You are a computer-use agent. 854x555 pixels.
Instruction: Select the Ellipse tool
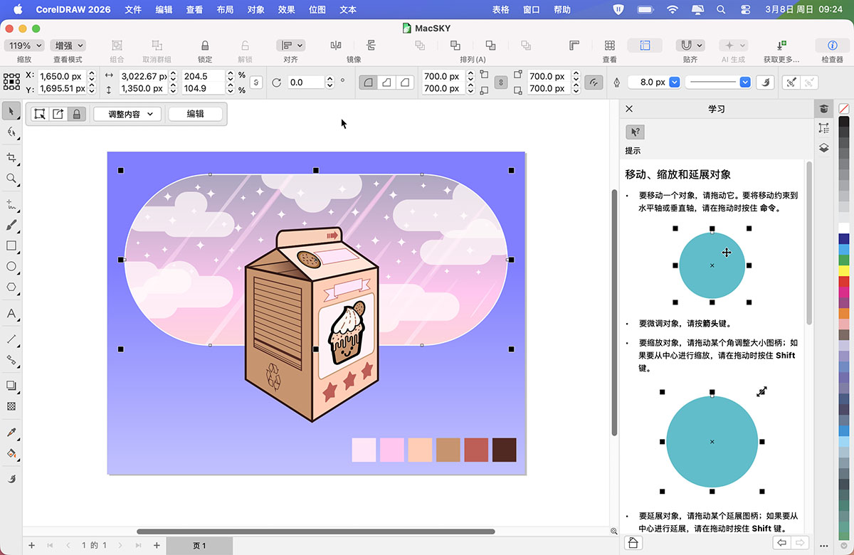(11, 266)
